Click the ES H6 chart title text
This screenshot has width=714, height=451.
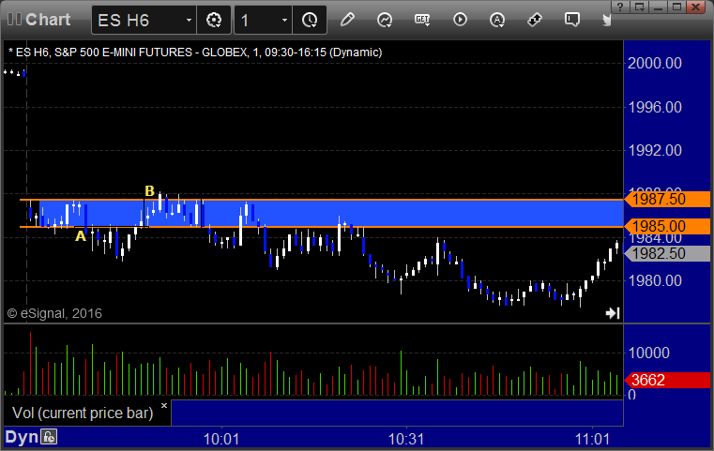coord(195,53)
